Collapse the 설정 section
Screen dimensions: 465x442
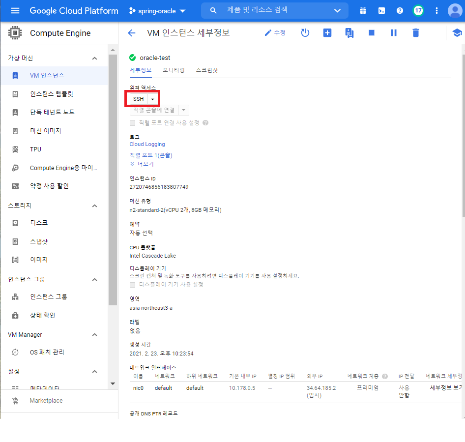pos(94,371)
